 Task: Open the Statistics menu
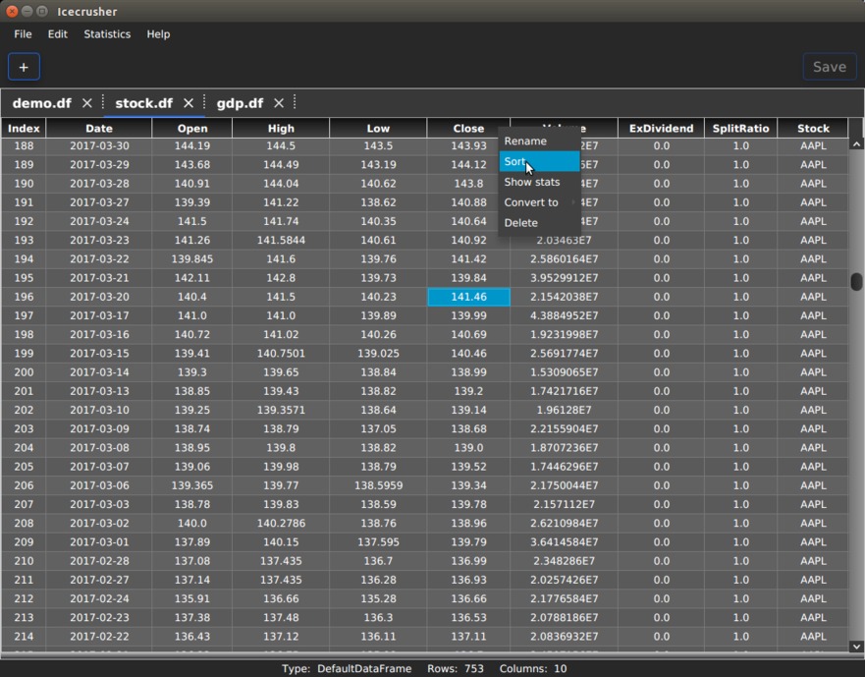[x=107, y=34]
